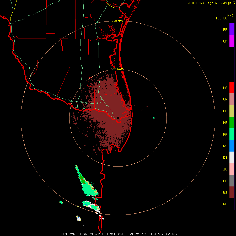Click the HYDROMETEOR CLASSIFICATION caption text
The width and height of the screenshot is (236, 236).
point(92,234)
